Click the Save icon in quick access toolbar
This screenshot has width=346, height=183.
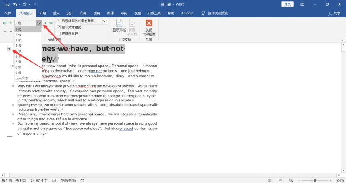point(7,4)
